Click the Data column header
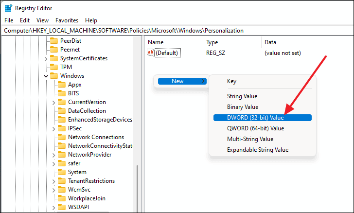 click(307, 42)
